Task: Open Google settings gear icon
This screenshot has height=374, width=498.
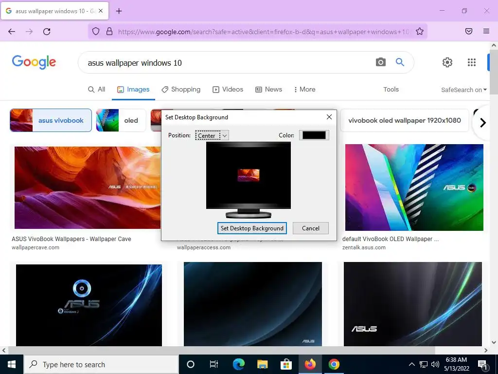Action: 447,62
